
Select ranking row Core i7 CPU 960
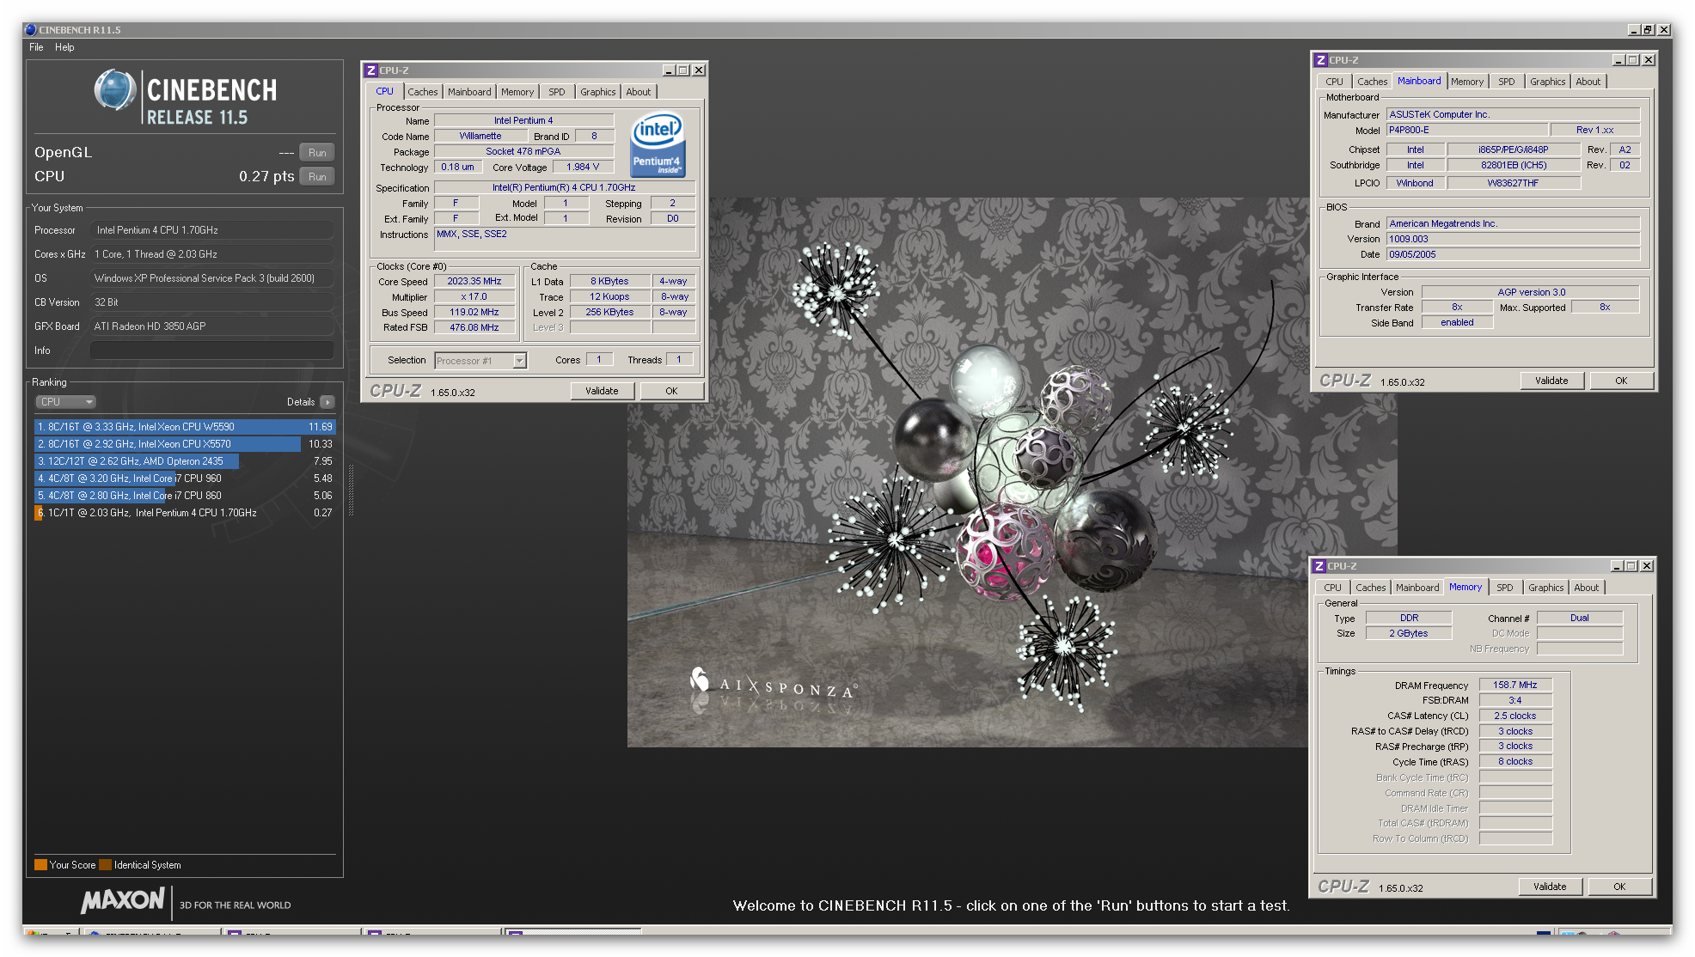coord(185,478)
